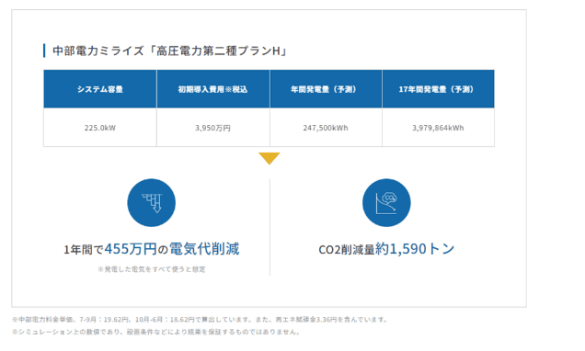Select the 17年間発電量（予測） header cell
The height and width of the screenshot is (351, 585).
tap(439, 89)
